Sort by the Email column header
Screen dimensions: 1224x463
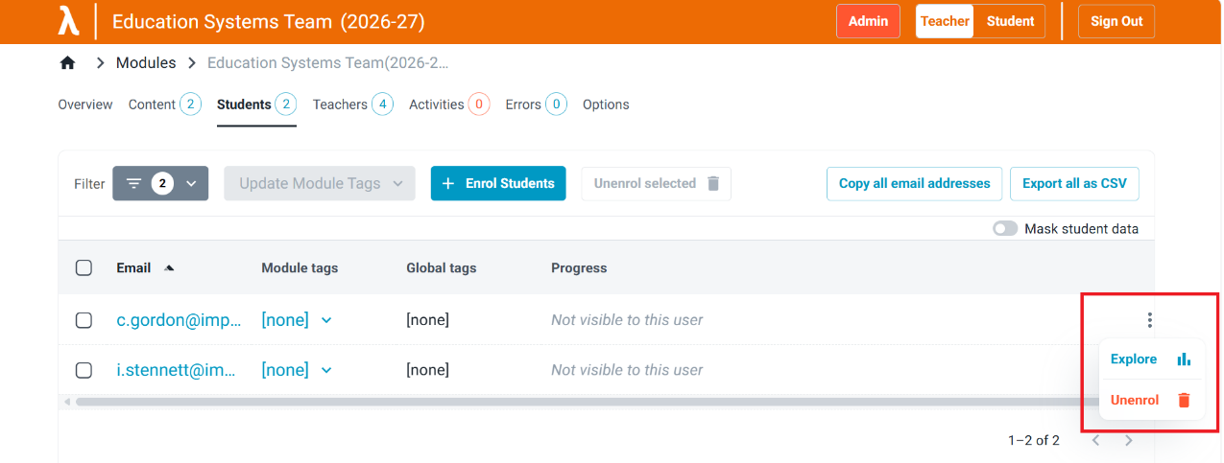[x=133, y=268]
